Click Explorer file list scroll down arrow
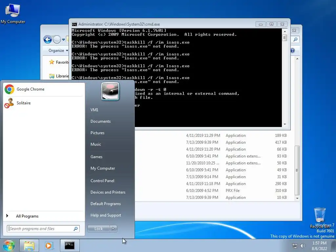336x252 pixels. (297, 198)
